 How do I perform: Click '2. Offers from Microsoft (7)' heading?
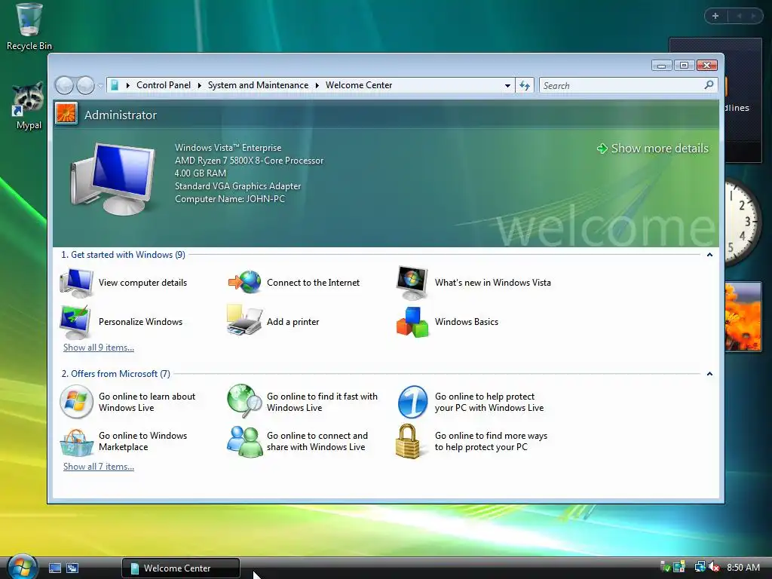[x=115, y=374]
